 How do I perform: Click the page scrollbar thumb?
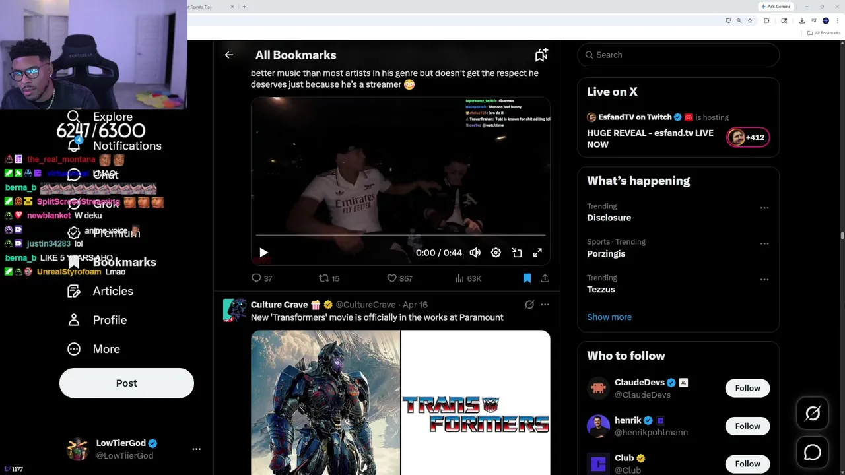842,236
